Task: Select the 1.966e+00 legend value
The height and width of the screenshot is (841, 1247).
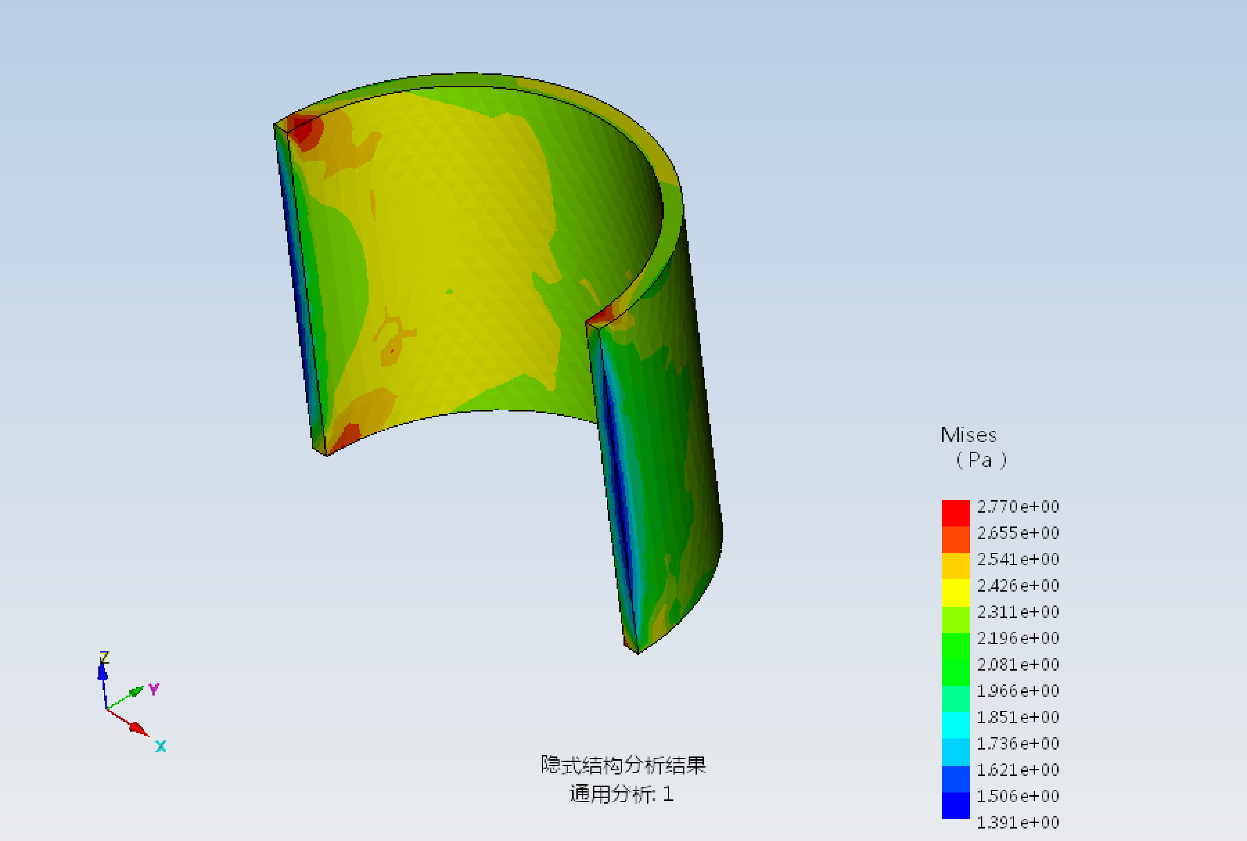Action: 1018,691
